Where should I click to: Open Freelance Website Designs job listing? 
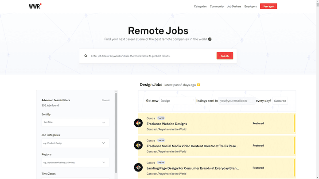pos(167,124)
